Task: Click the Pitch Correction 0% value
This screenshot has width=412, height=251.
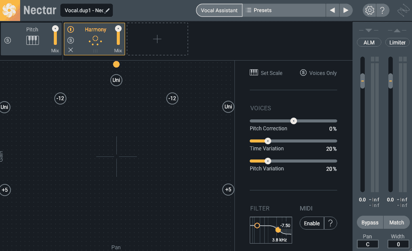Action: (x=333, y=129)
